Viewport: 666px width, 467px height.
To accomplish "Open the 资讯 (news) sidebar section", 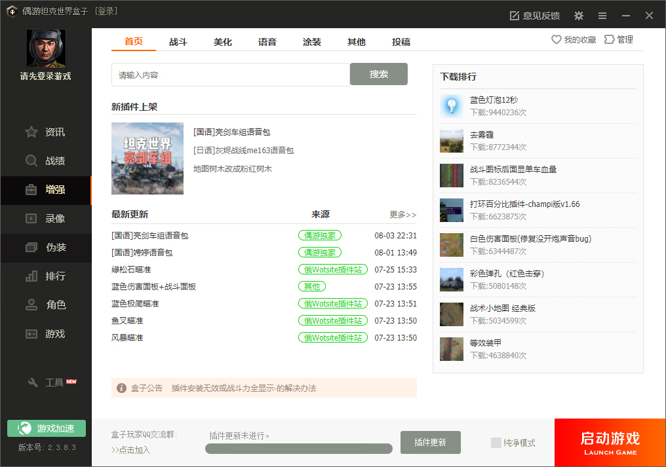I will coord(46,132).
